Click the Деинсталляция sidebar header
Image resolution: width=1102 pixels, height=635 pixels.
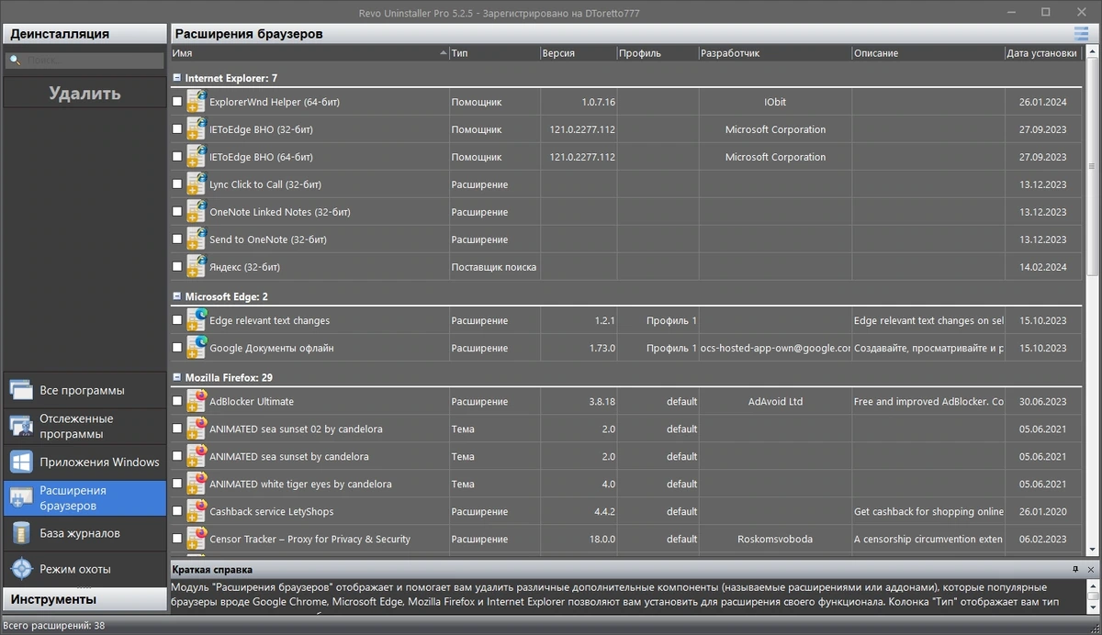click(84, 34)
